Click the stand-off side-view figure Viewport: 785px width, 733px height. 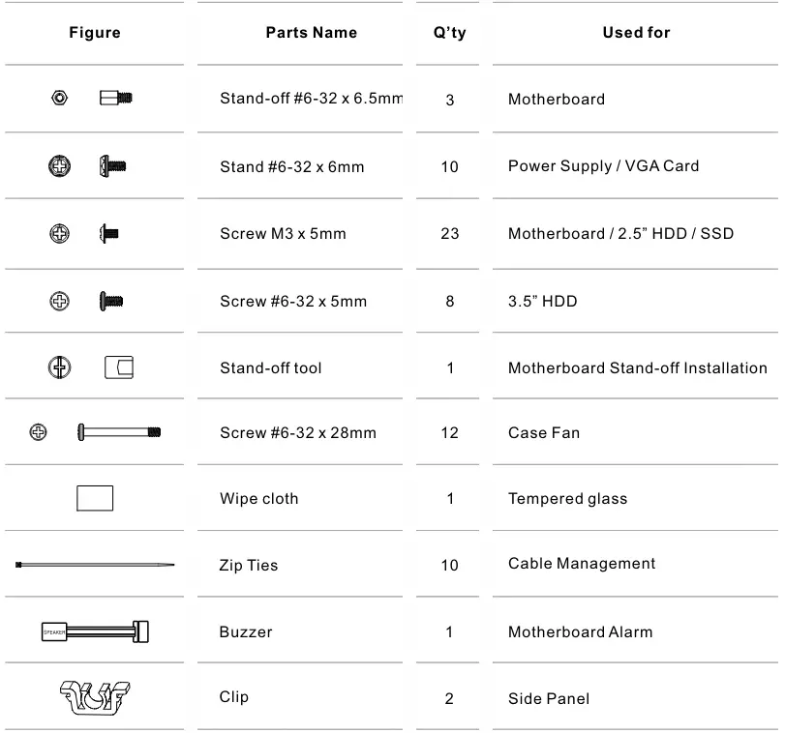116,98
